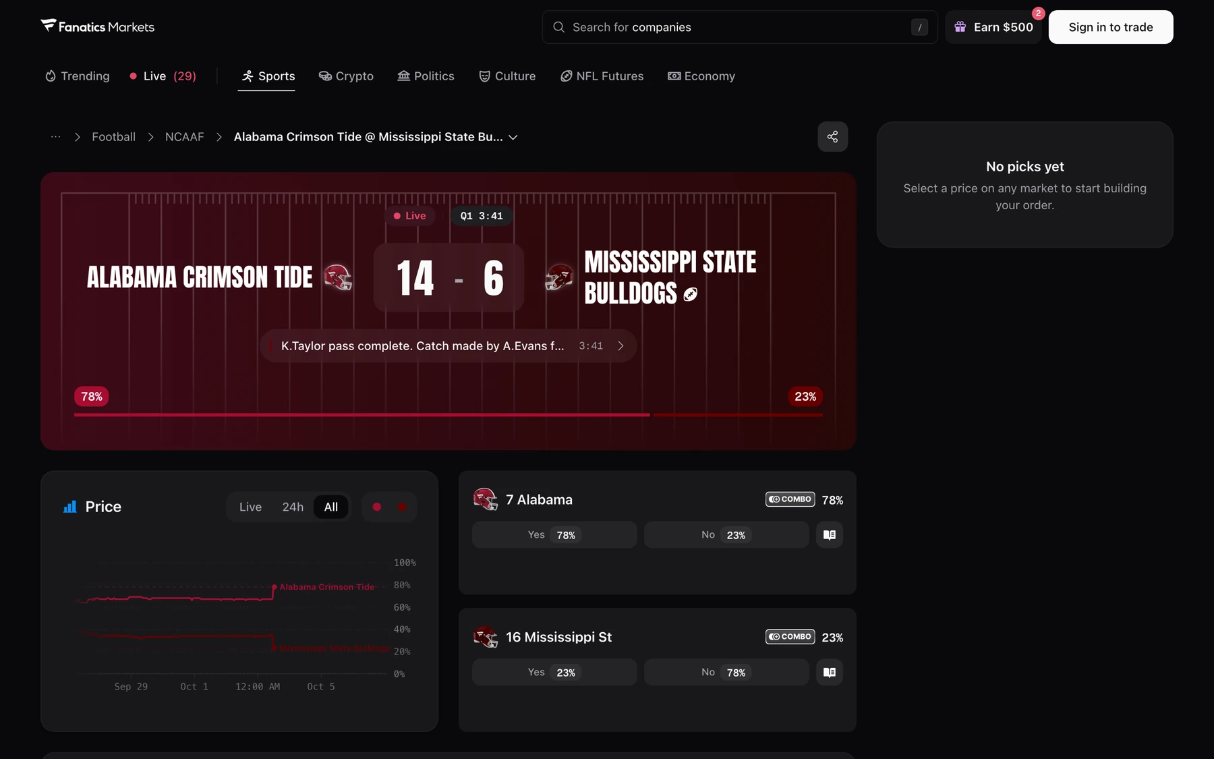The image size is (1214, 759).
Task: Click the helmet icon beside 7 Alabama
Action: 485,500
